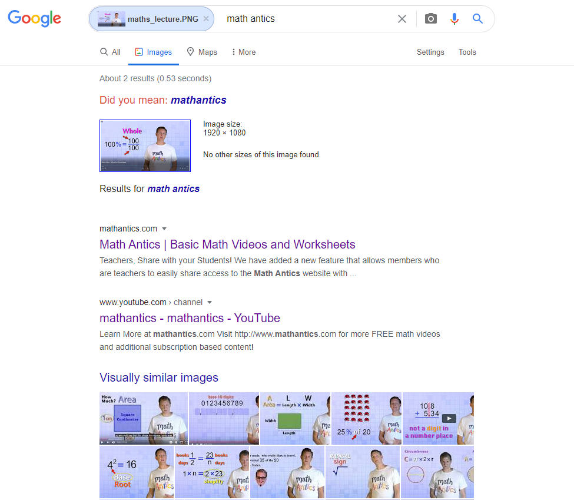Click the uploaded 100% whole image thumbnail

pyautogui.click(x=145, y=145)
